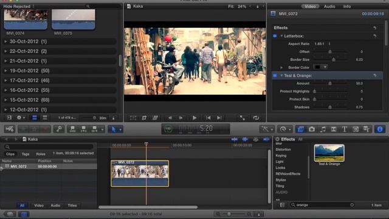Open the Aspect Ratio popup

pyautogui.click(x=323, y=44)
